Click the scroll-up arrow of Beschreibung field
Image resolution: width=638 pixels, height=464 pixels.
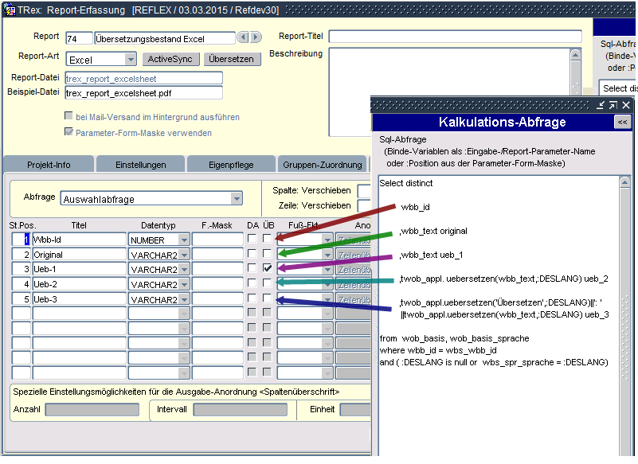point(576,55)
